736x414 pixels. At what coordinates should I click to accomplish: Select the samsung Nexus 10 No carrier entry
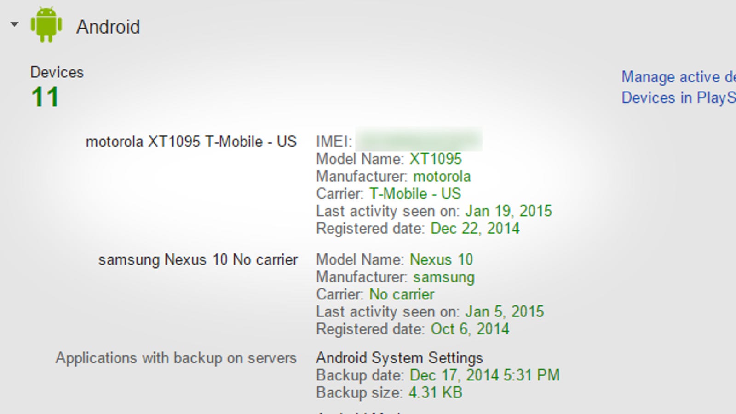(x=198, y=260)
